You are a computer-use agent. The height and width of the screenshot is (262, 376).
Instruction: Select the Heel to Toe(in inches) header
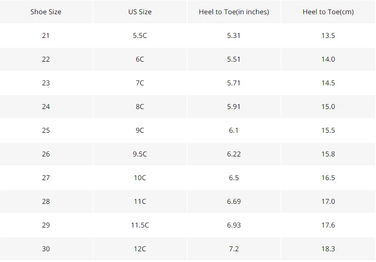click(x=234, y=12)
